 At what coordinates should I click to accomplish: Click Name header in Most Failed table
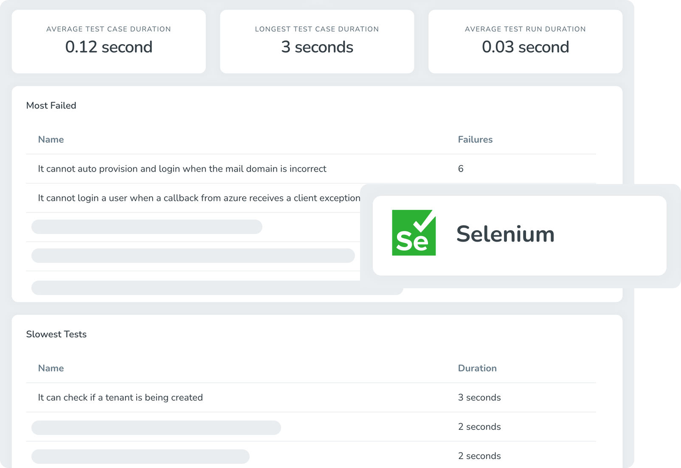click(x=51, y=139)
